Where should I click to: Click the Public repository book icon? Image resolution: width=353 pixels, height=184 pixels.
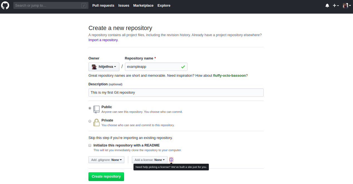click(97, 110)
